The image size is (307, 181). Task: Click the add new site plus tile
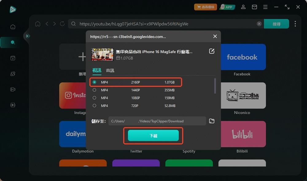click(x=73, y=57)
